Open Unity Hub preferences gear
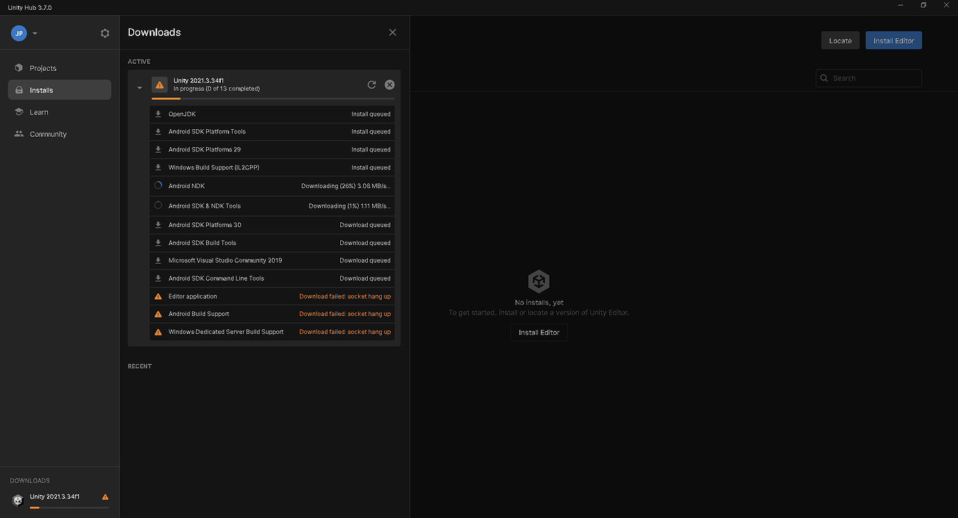The height and width of the screenshot is (518, 958). [105, 33]
